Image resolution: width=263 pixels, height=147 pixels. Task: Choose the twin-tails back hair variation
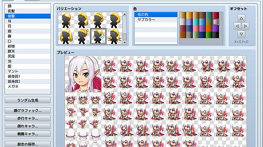[66, 36]
